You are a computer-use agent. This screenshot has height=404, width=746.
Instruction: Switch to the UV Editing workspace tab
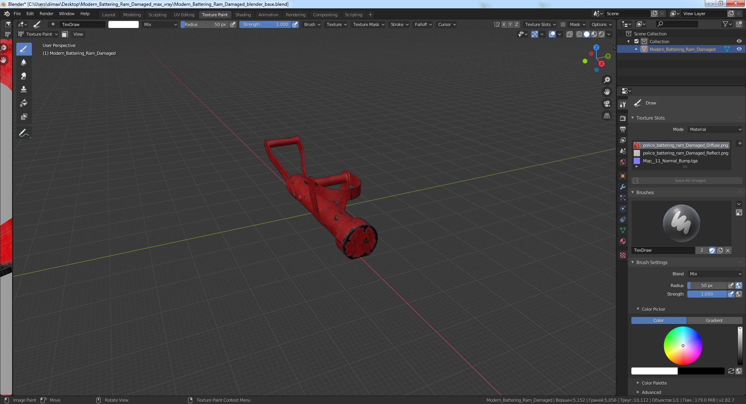184,15
